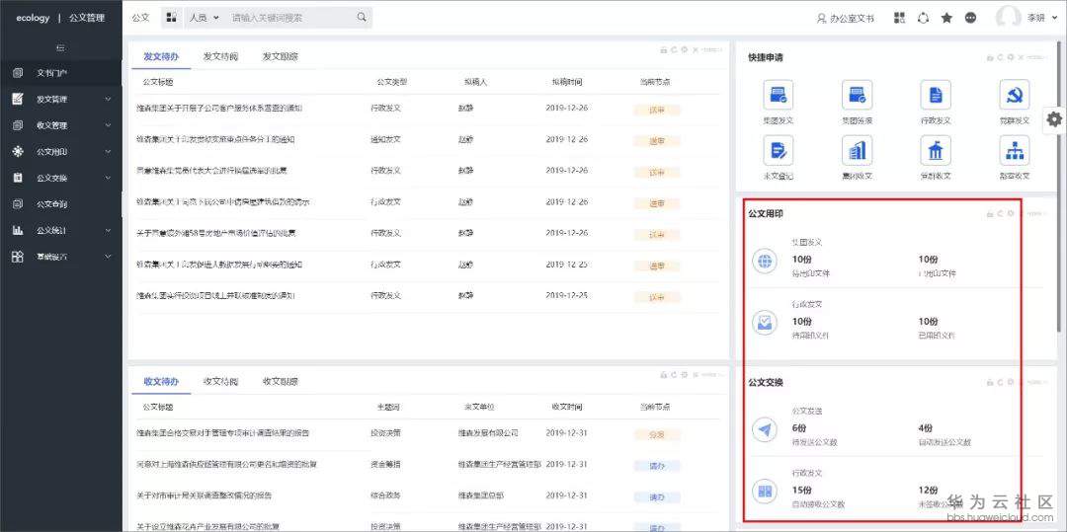Open the org-chart receive-document icon
The image size is (1067, 532).
pyautogui.click(x=1015, y=150)
